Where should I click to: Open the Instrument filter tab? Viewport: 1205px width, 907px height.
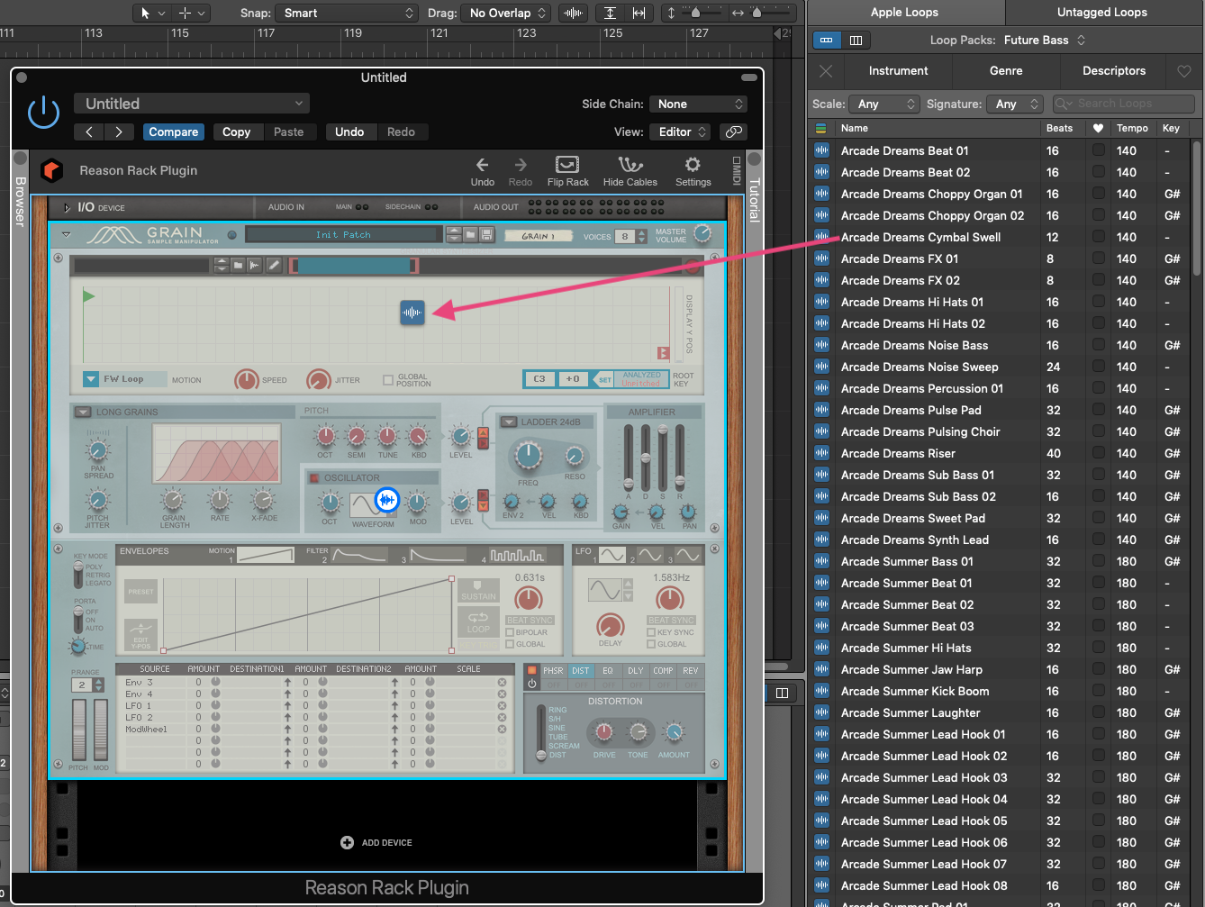point(898,71)
